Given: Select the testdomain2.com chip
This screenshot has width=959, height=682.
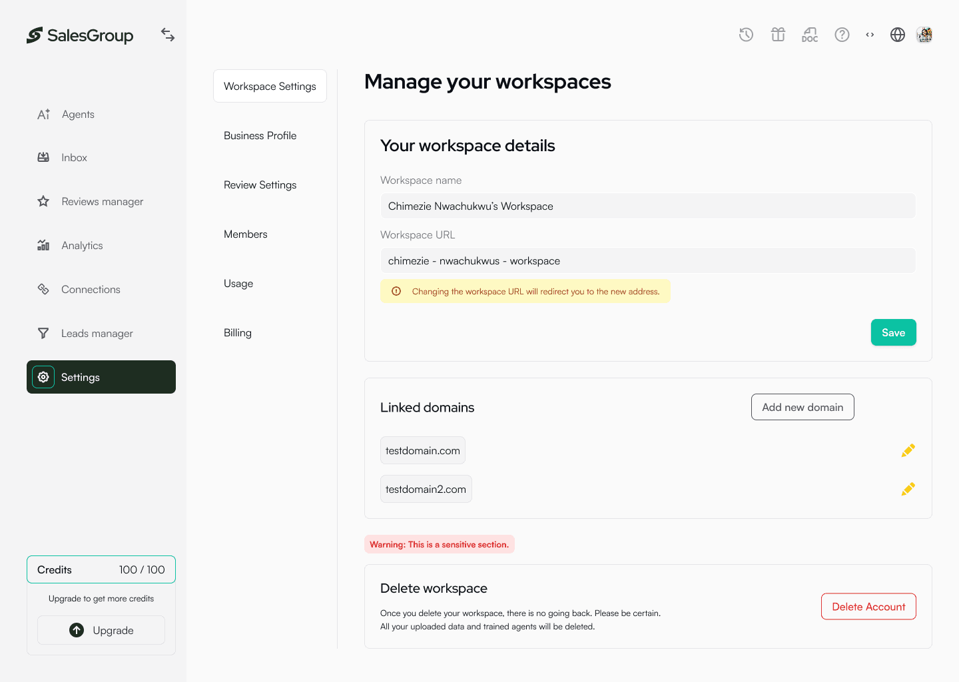Looking at the screenshot, I should click(x=426, y=489).
